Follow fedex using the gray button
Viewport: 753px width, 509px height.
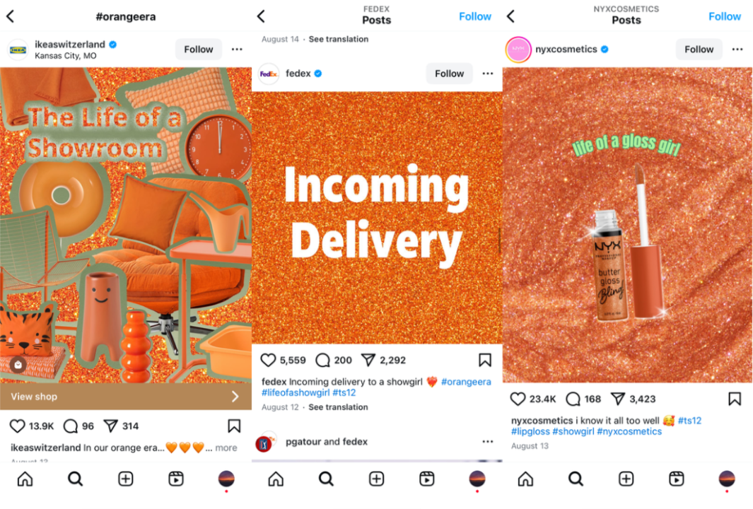pyautogui.click(x=450, y=74)
